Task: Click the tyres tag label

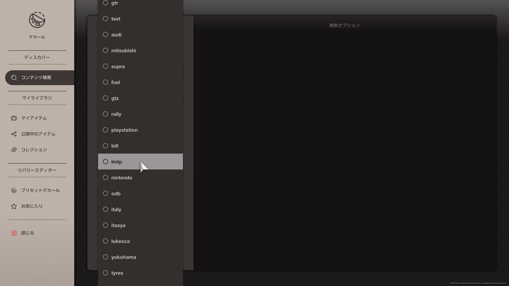Action: (117, 273)
